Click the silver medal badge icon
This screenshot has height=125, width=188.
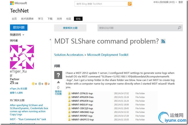(40, 84)
